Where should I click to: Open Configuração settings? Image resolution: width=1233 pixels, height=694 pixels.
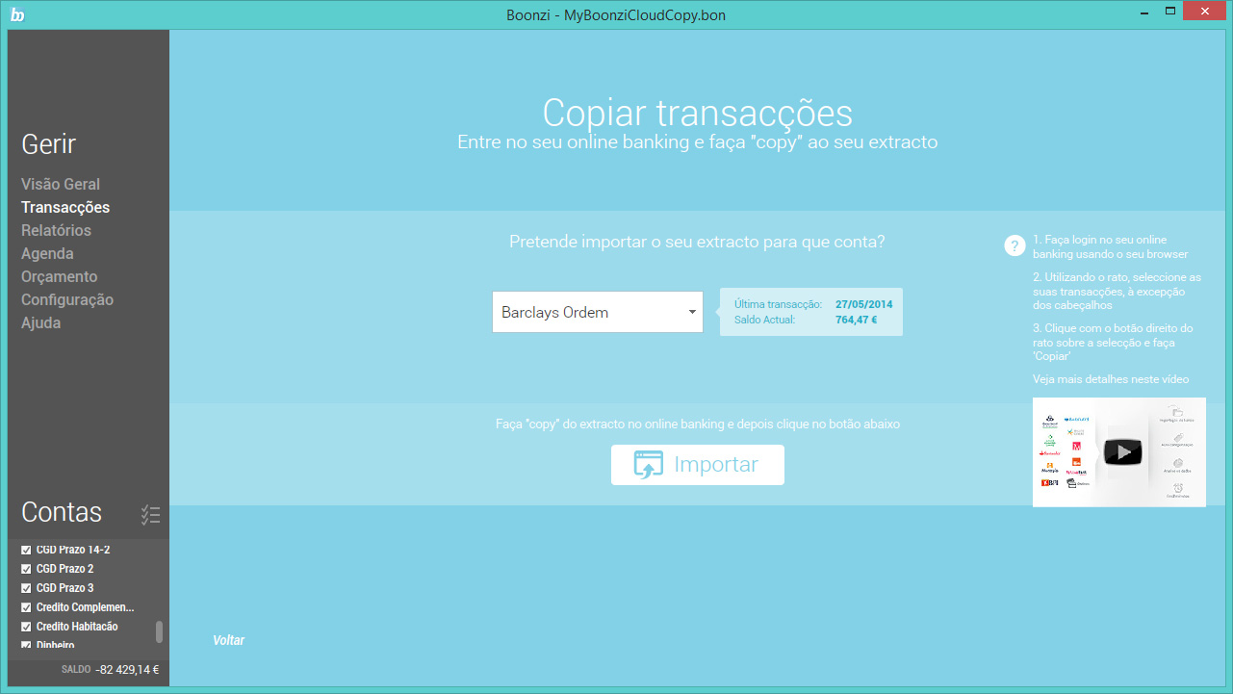coord(67,299)
